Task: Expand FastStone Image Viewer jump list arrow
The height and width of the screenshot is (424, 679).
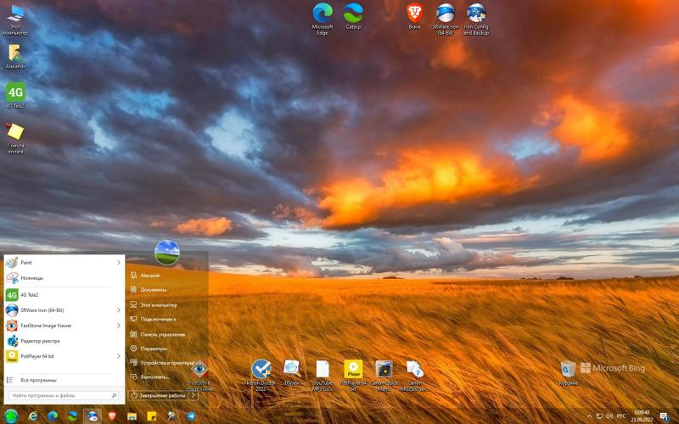Action: [119, 326]
